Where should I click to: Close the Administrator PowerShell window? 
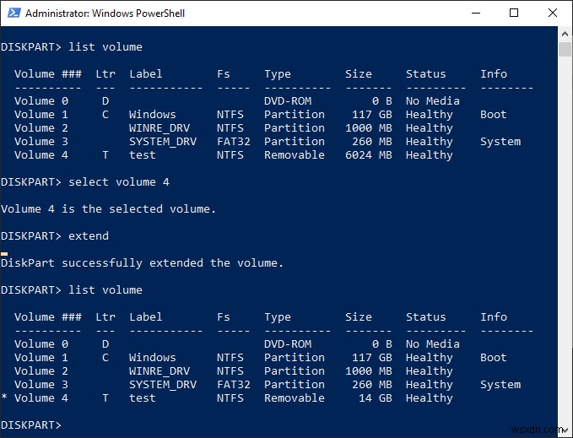(553, 14)
